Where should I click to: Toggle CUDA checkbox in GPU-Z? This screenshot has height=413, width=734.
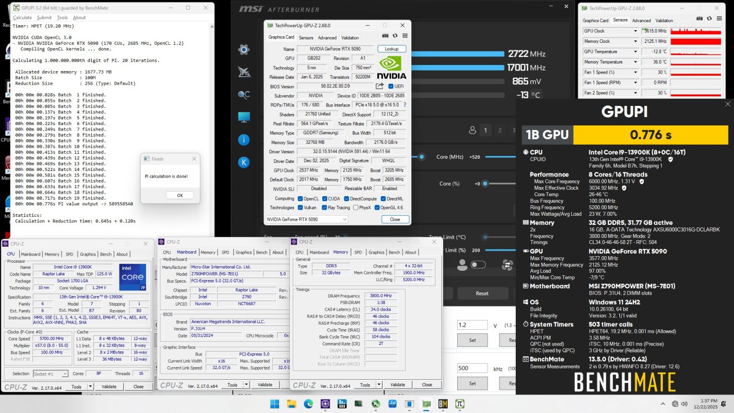[x=325, y=199]
